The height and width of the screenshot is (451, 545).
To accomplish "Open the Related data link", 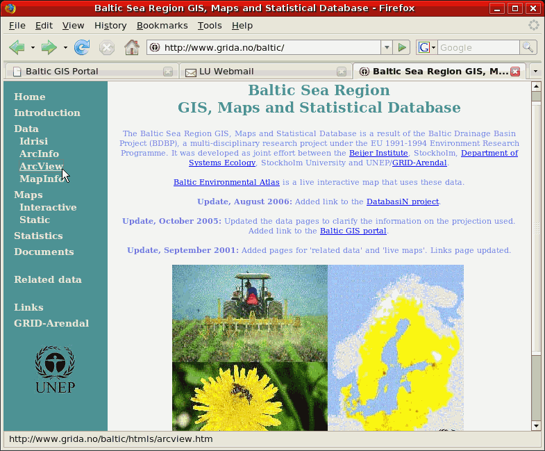I will point(48,280).
